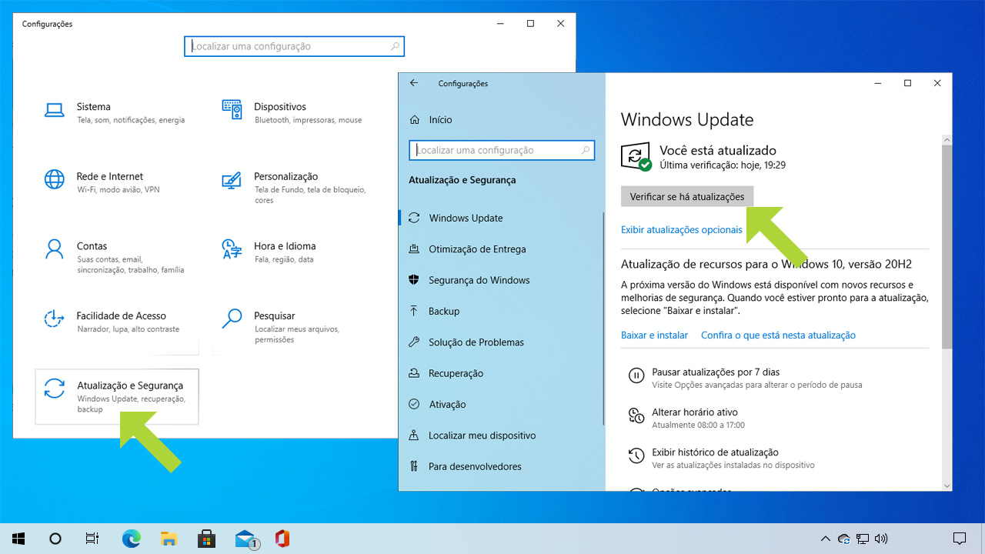
Task: Focus search field in Windows Update sidebar
Action: pyautogui.click(x=503, y=150)
